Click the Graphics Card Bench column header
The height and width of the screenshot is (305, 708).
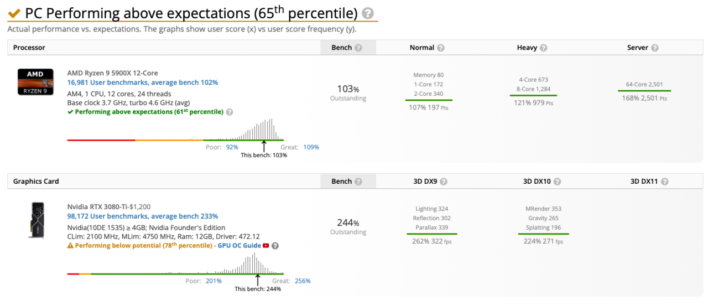coord(341,182)
